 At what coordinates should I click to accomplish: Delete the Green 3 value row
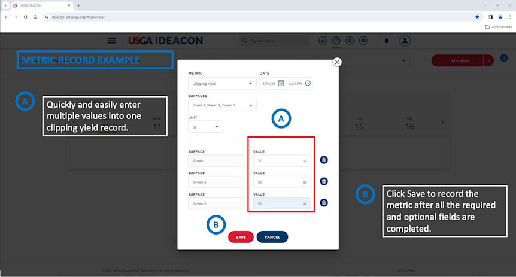324,181
